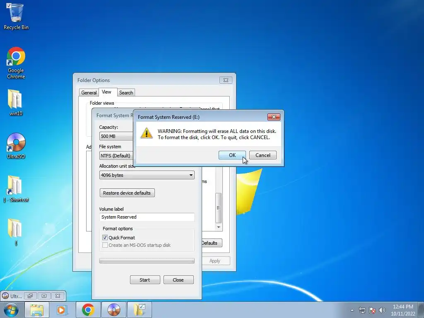The width and height of the screenshot is (424, 318).
Task: Cancel the format warning dialog
Action: pyautogui.click(x=263, y=155)
